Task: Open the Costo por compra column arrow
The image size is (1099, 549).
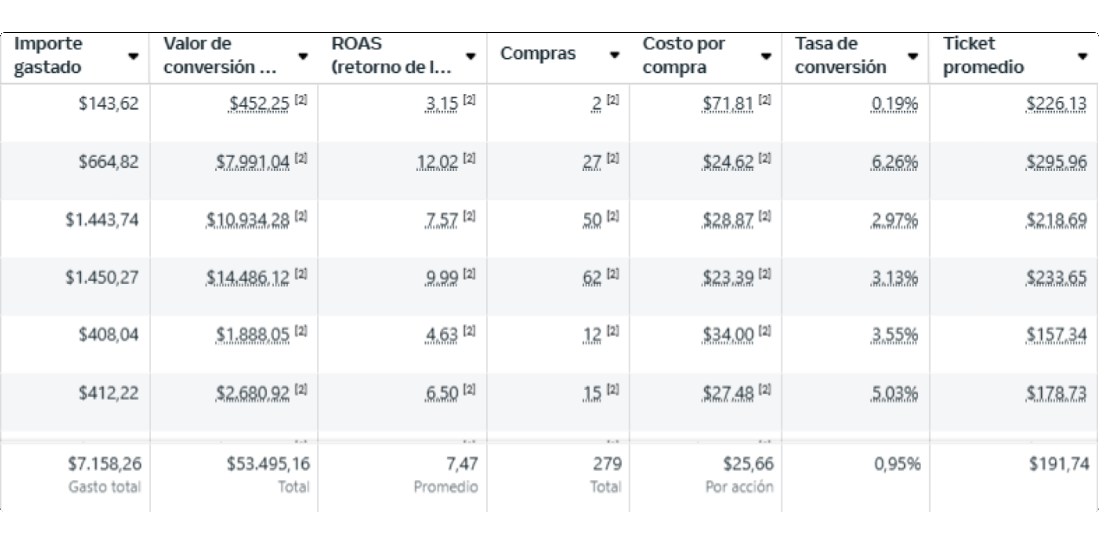Action: 766,56
